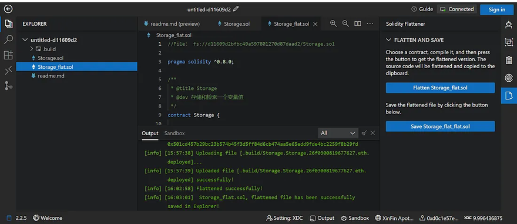
Task: Open the log filter All dropdown
Action: pos(338,133)
